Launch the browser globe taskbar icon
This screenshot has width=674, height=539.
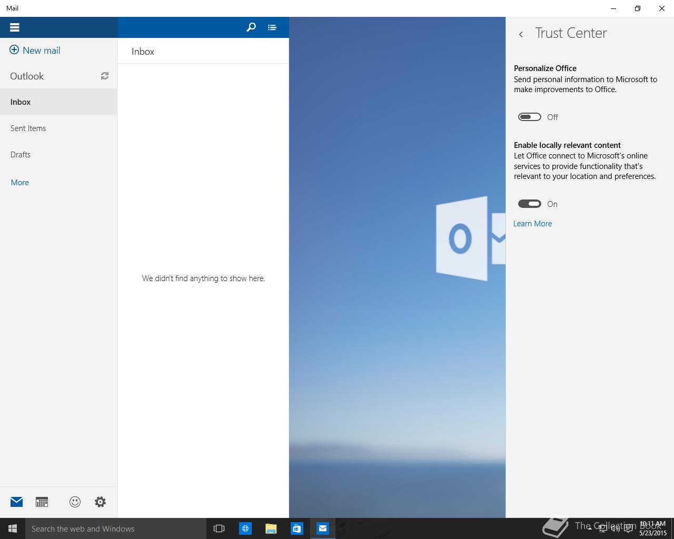[x=245, y=528]
